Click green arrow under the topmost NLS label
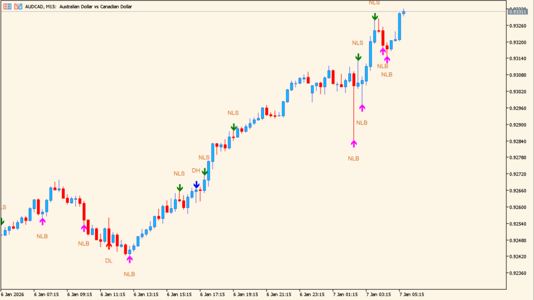Viewport: 534px width, 300px height. pyautogui.click(x=375, y=17)
